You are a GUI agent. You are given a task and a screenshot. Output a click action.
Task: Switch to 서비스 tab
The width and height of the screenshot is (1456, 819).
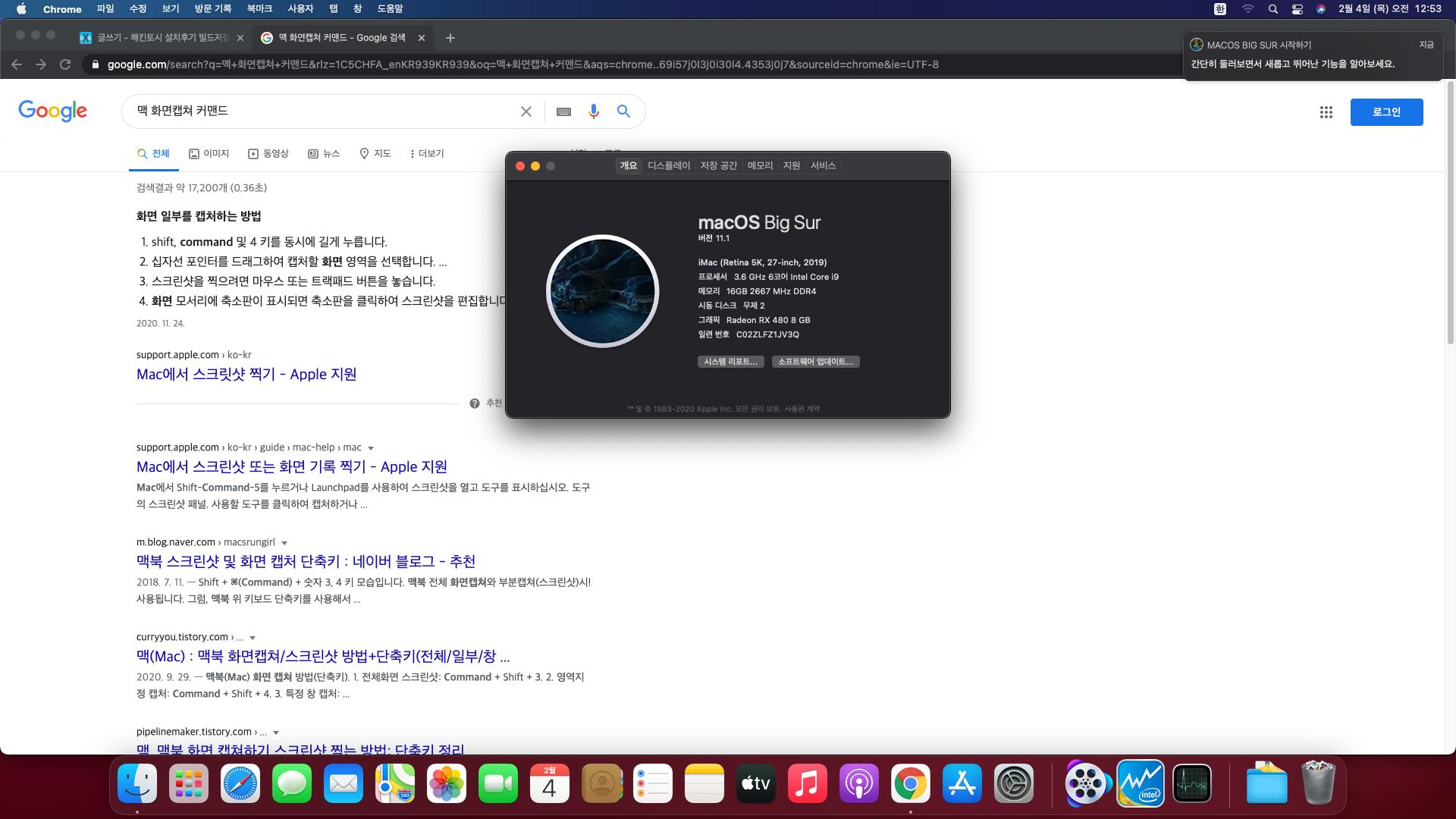point(823,165)
